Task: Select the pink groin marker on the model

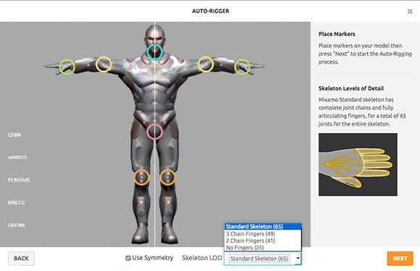Action: tap(154, 132)
